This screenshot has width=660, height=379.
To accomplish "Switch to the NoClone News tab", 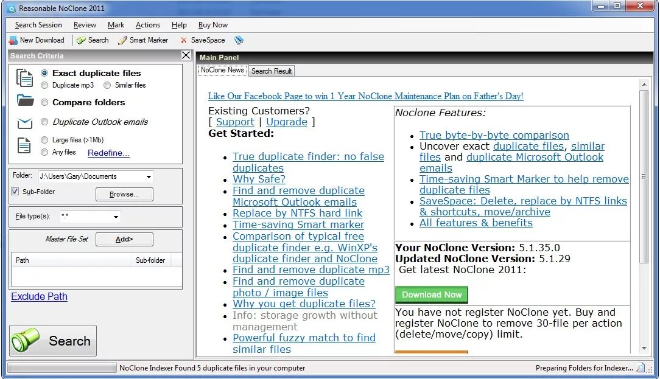I will [x=222, y=70].
